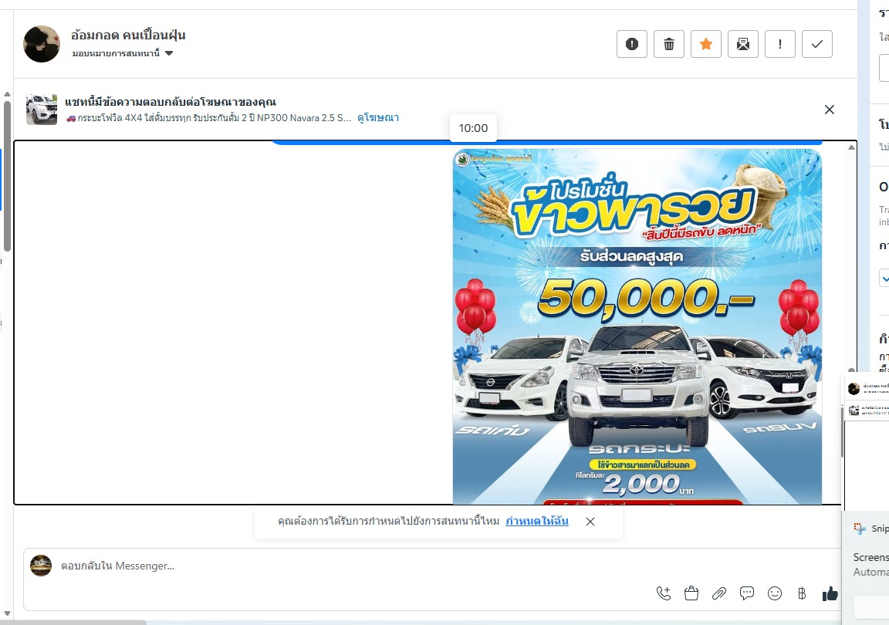889x625 pixels.
Task: Click กำหนดให้ฉัน assign-to-me link
Action: [537, 521]
